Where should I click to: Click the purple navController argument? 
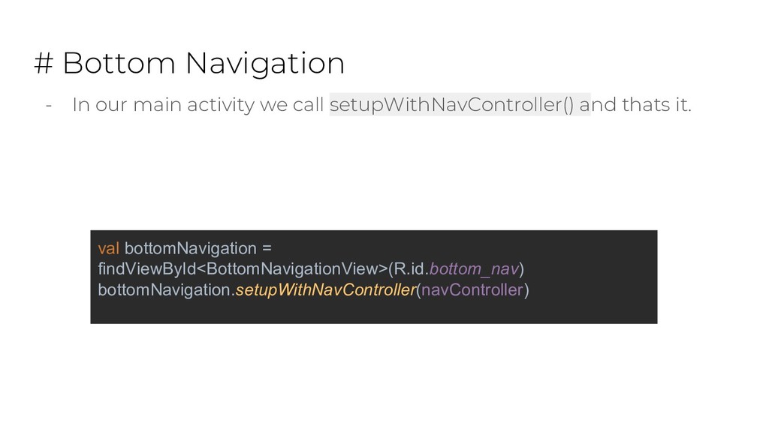(x=472, y=290)
